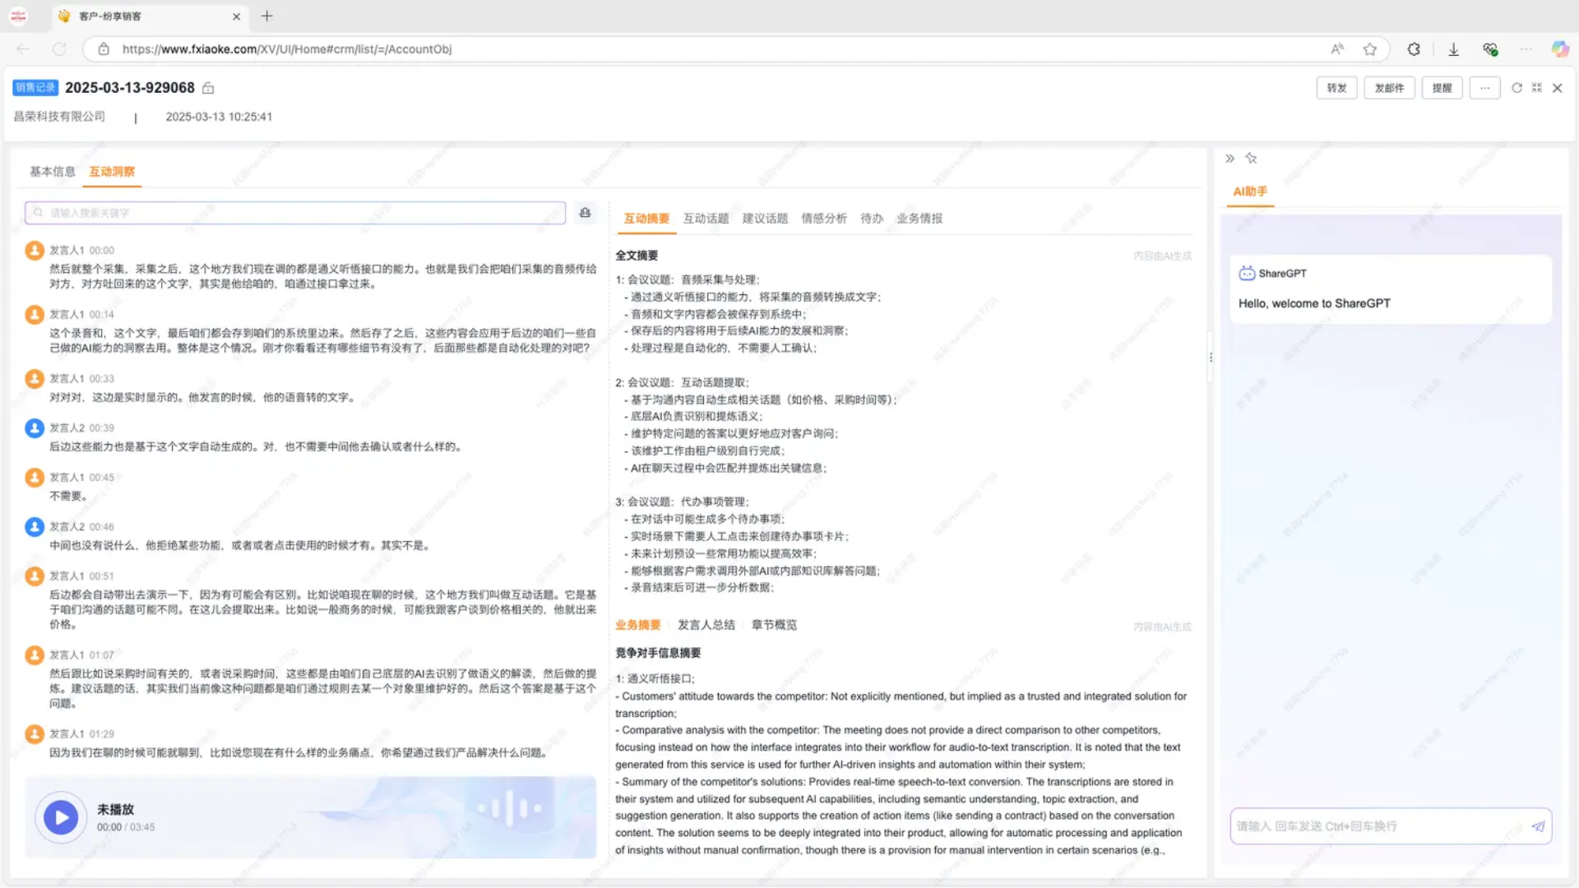This screenshot has height=888, width=1579.
Task: Click the 发邮件 send email button
Action: [1389, 88]
